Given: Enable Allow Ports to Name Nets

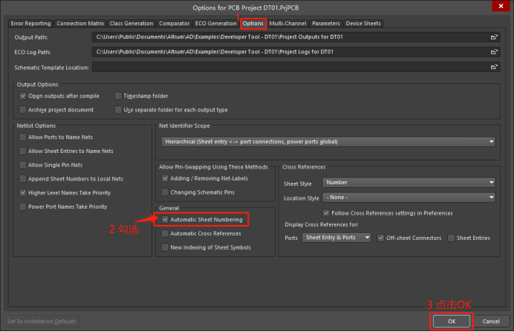Looking at the screenshot, I should click(x=22, y=137).
